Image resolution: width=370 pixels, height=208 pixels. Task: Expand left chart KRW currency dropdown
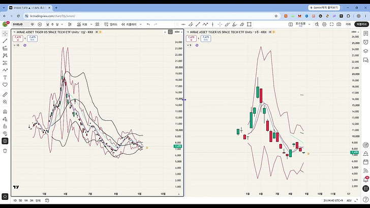point(178,32)
